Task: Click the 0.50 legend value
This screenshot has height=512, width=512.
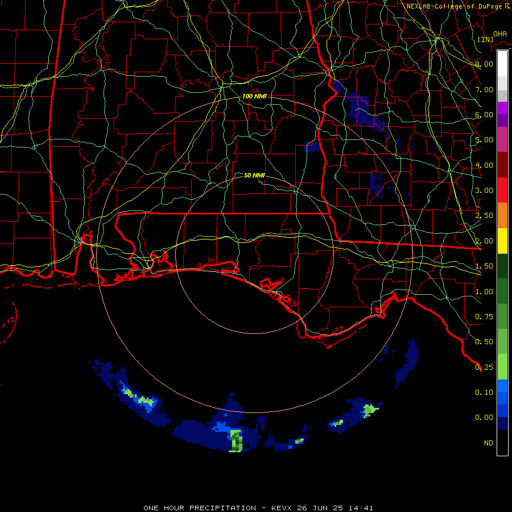Action: [484, 342]
